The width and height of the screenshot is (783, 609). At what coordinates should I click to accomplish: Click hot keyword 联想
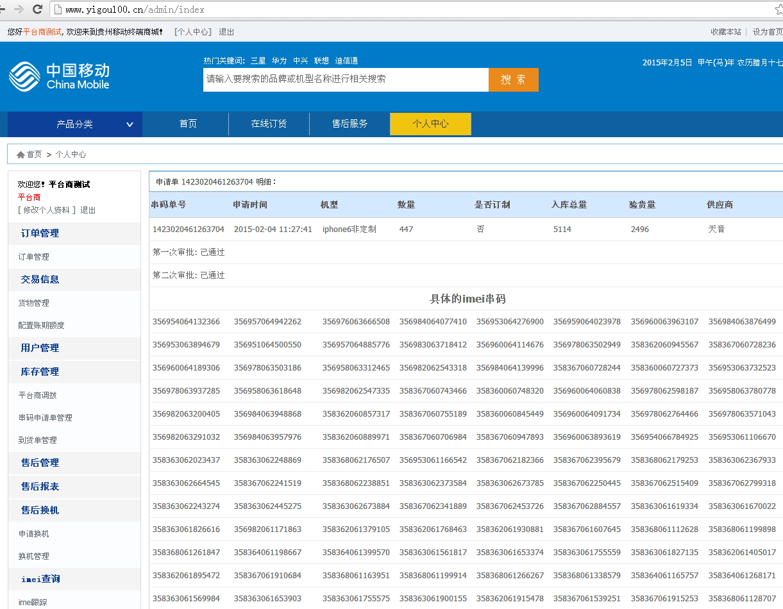click(x=321, y=61)
